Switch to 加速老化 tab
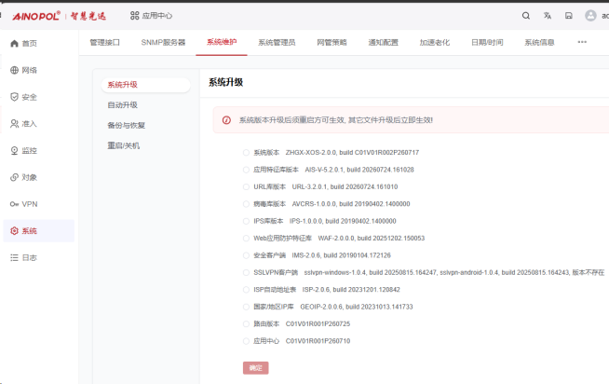This screenshot has height=384, width=609. point(435,42)
